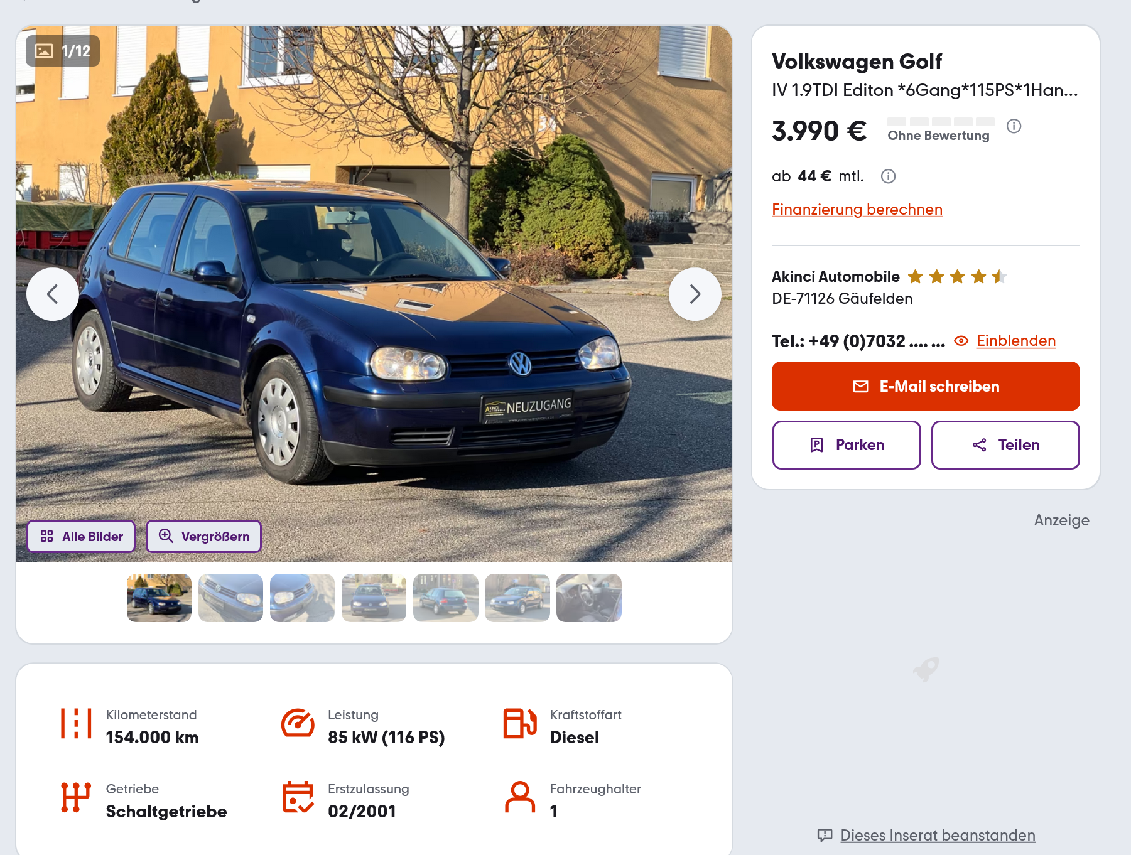
Task: Click info icon next to monthly rate
Action: 888,176
